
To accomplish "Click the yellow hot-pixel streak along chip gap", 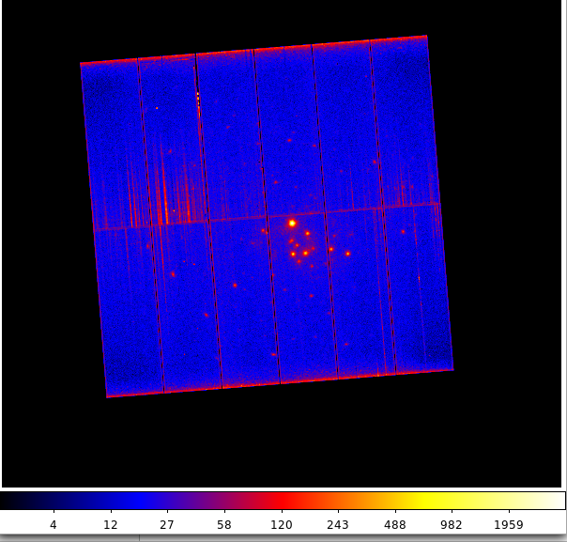I will pyautogui.click(x=198, y=104).
